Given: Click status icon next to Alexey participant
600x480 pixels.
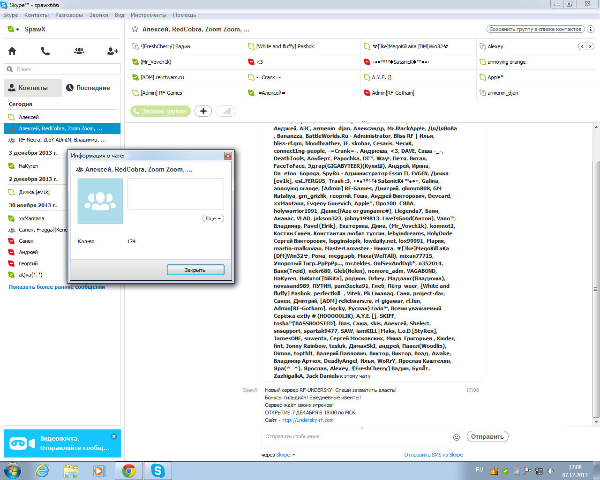Looking at the screenshot, I should tap(483, 46).
